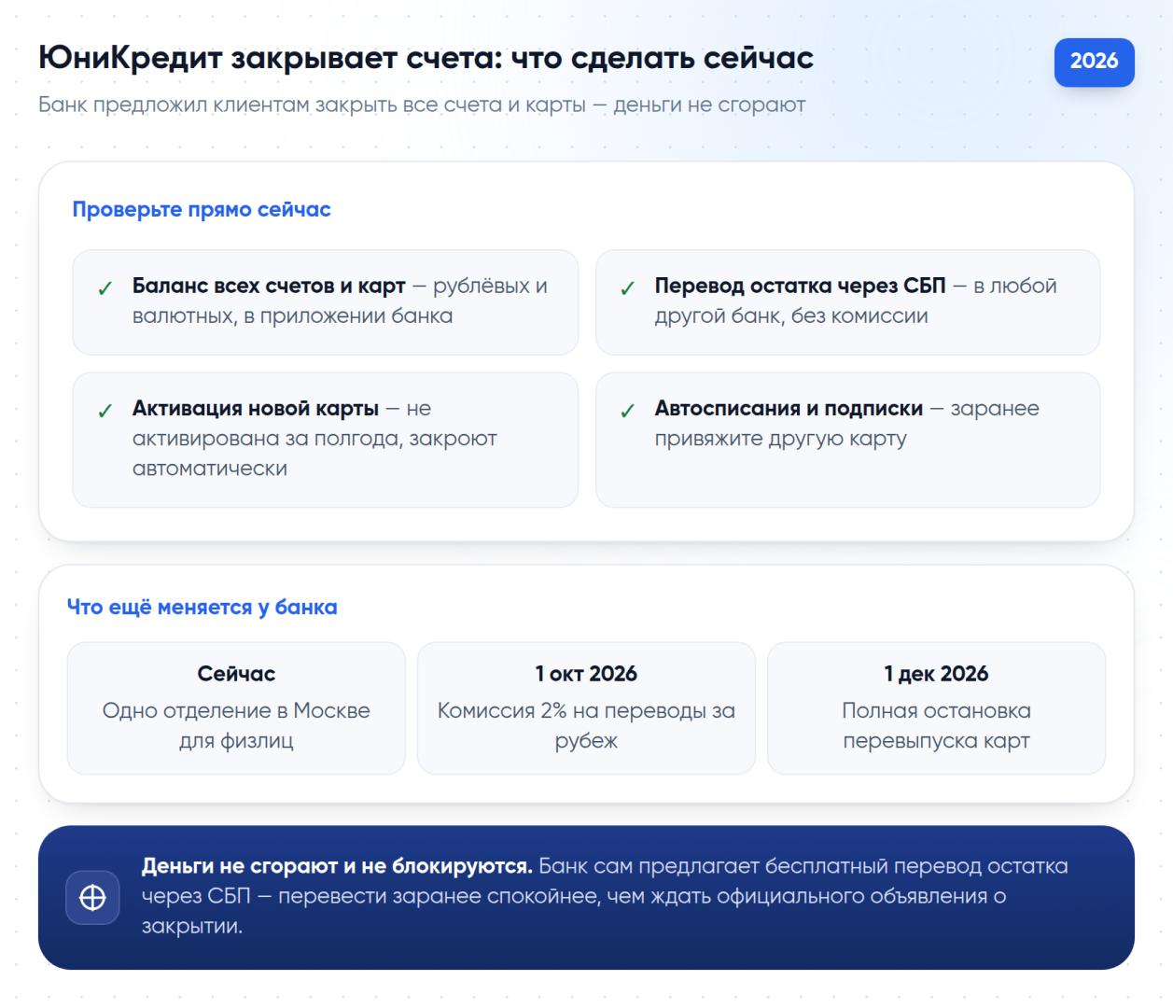Click the checkmark beside 'Перевод остатка через СБП'

tap(628, 288)
